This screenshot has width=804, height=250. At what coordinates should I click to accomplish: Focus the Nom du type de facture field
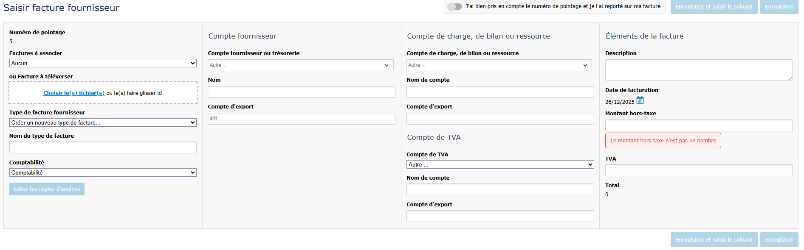pos(103,147)
